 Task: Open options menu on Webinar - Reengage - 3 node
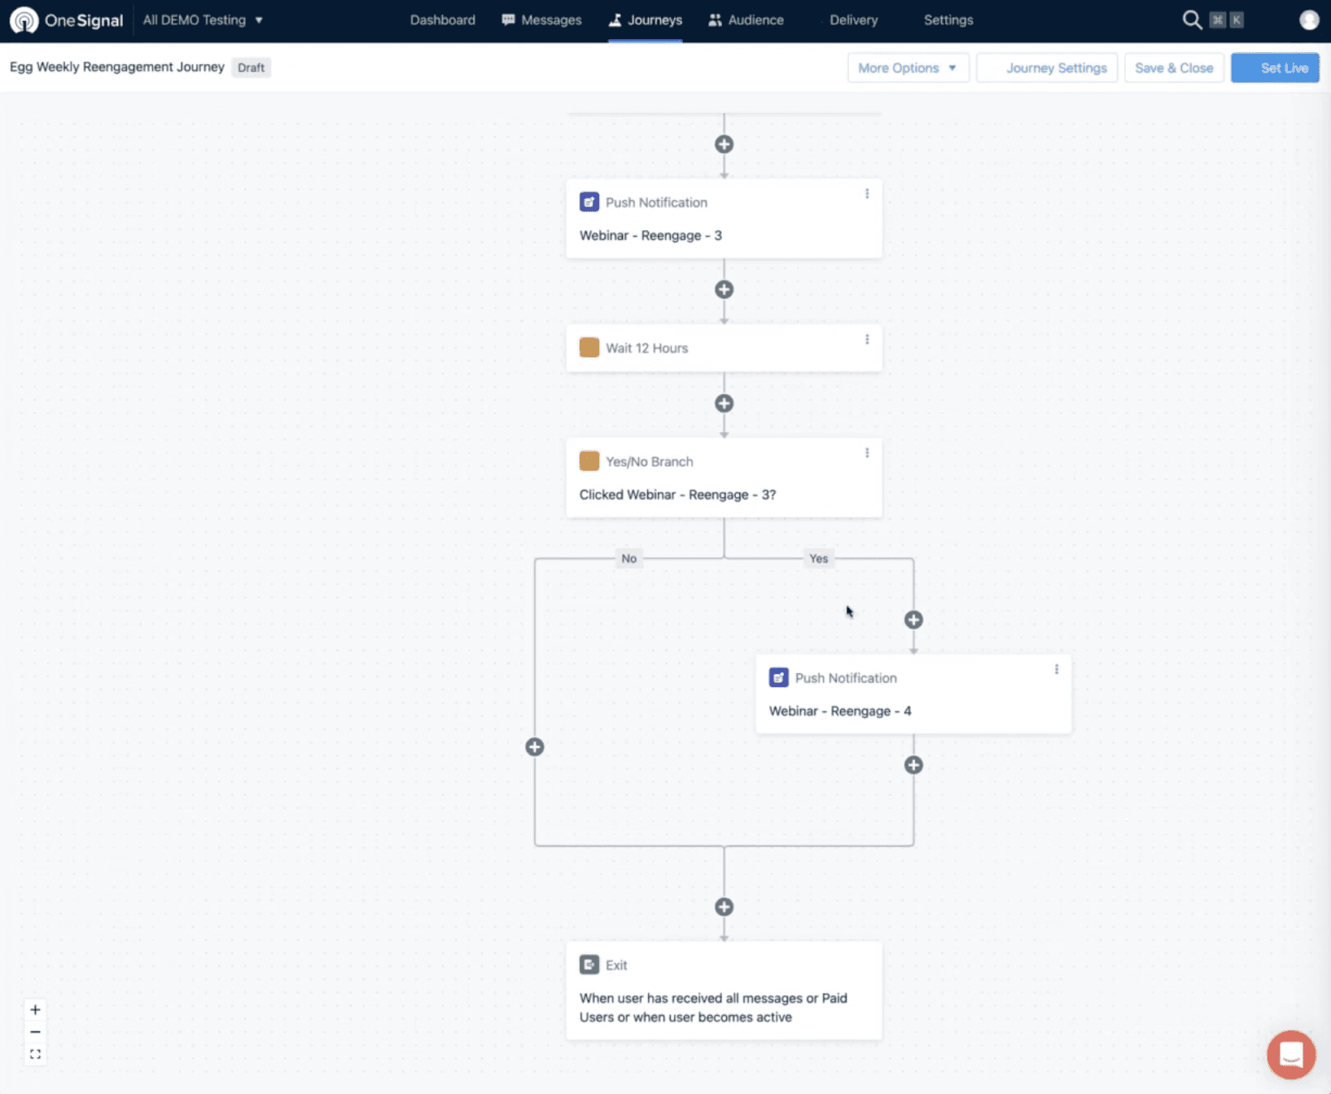click(867, 193)
